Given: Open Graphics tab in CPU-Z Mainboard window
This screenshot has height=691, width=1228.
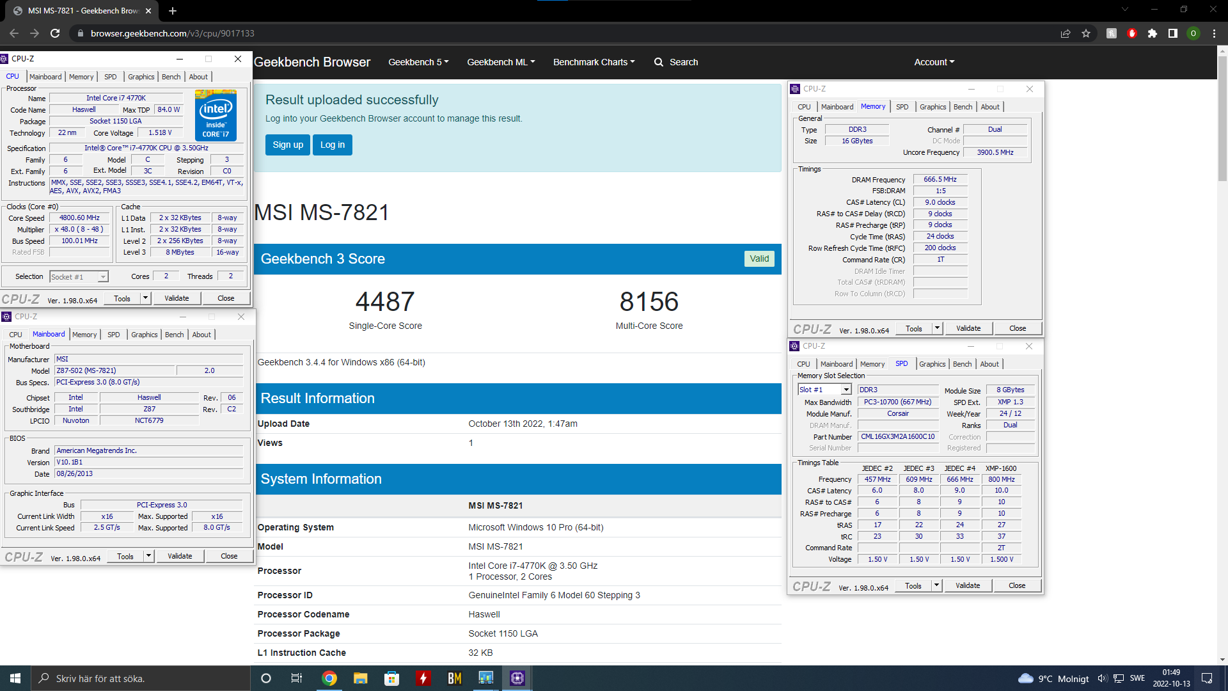Looking at the screenshot, I should click(x=144, y=335).
